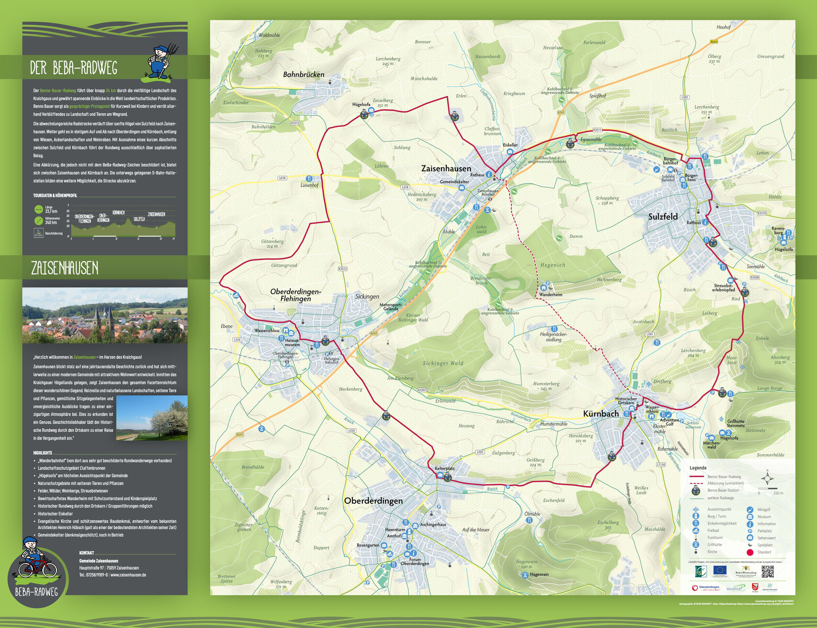
Task: Click the 'Bahnbrücken' label on the map
Action: pyautogui.click(x=304, y=75)
